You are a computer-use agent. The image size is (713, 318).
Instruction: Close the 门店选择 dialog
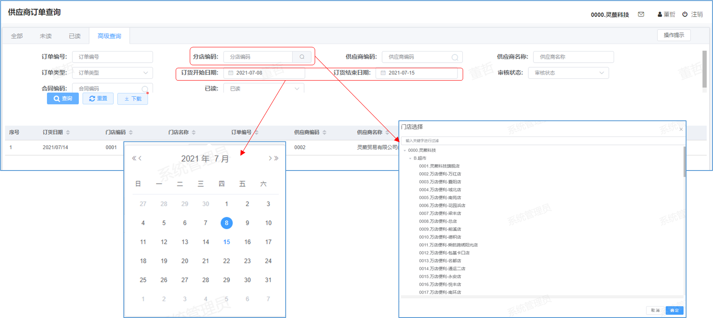click(681, 129)
